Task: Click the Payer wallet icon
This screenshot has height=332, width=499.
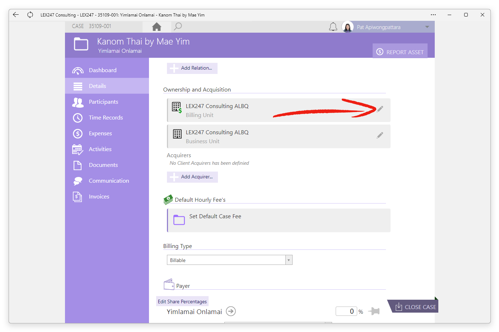Action: click(x=169, y=285)
